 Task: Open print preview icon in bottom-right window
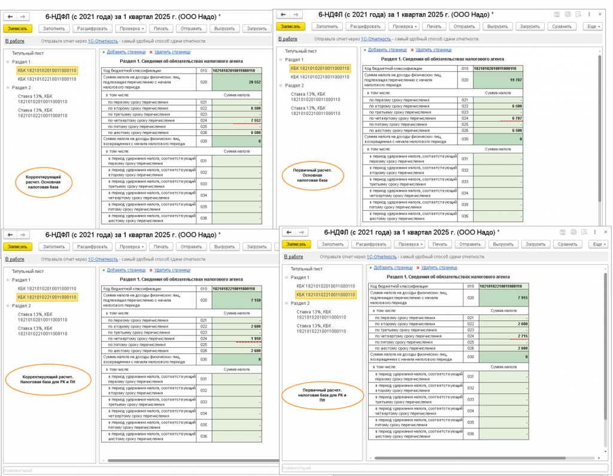(584, 232)
